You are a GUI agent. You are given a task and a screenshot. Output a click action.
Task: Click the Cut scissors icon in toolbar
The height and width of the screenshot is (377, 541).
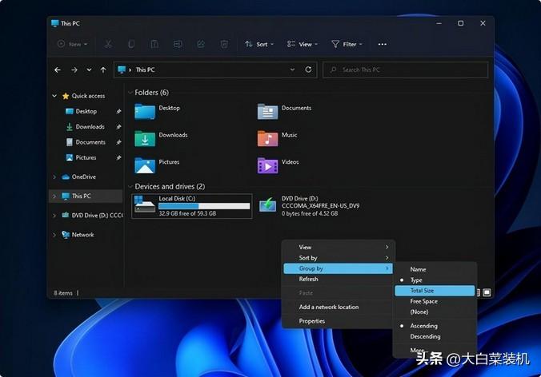click(x=108, y=44)
